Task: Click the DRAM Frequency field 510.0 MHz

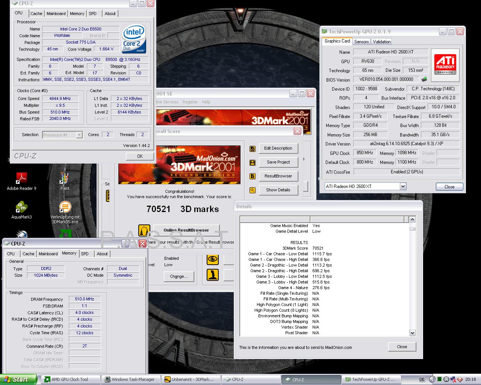Action: pyautogui.click(x=85, y=299)
